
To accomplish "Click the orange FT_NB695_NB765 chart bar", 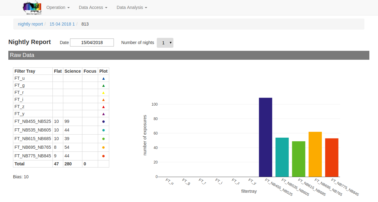I will (315, 154).
